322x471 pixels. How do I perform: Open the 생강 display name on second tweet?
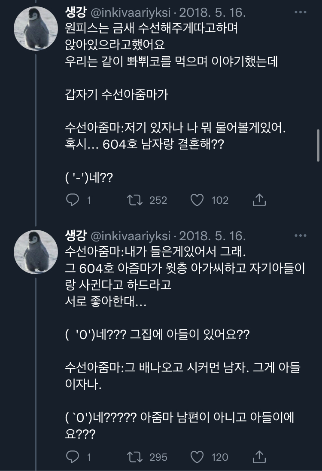(76, 235)
